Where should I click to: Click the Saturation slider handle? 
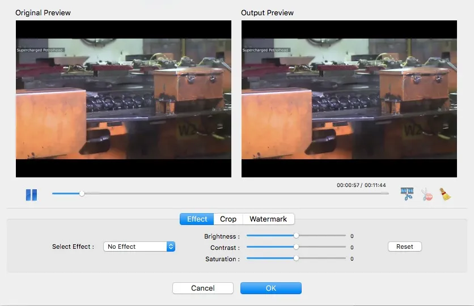click(x=296, y=258)
